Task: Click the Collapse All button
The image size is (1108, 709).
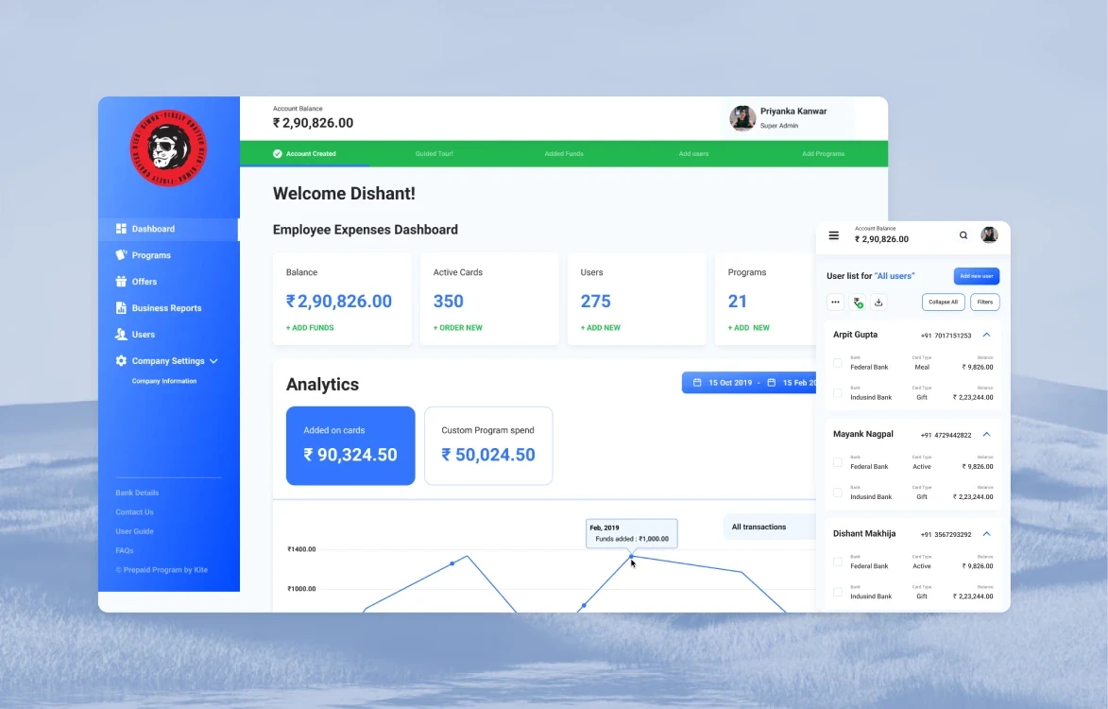Action: coord(944,303)
